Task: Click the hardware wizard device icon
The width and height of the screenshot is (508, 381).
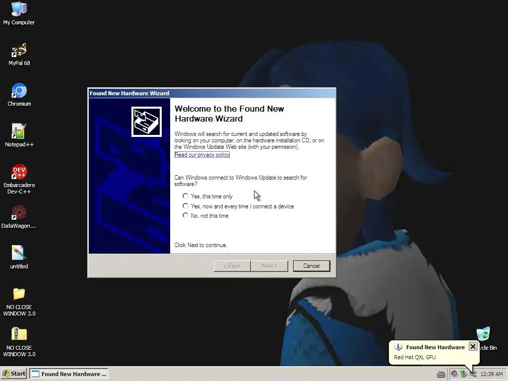Action: point(146,122)
